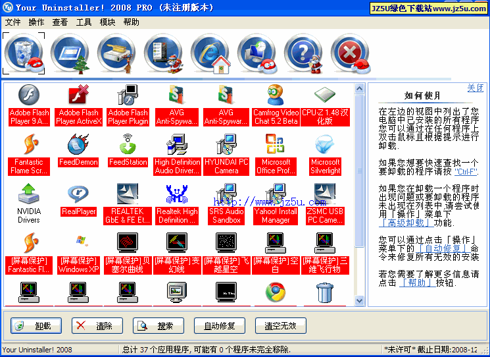490x357 pixels.
Task: Select the FeedDemon program
Action: coord(78,150)
